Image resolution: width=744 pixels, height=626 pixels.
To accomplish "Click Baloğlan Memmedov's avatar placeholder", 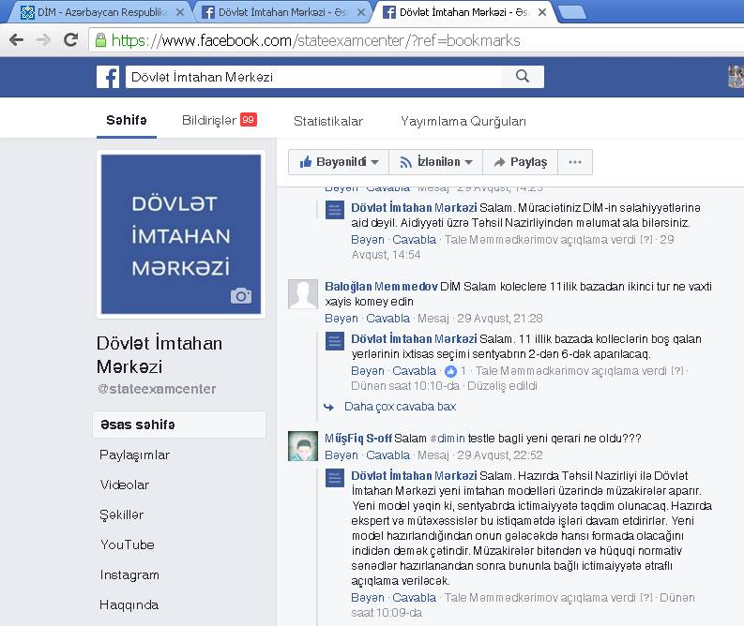I will [303, 294].
